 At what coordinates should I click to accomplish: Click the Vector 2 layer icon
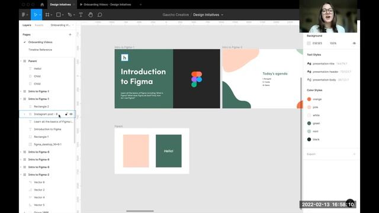(30, 190)
